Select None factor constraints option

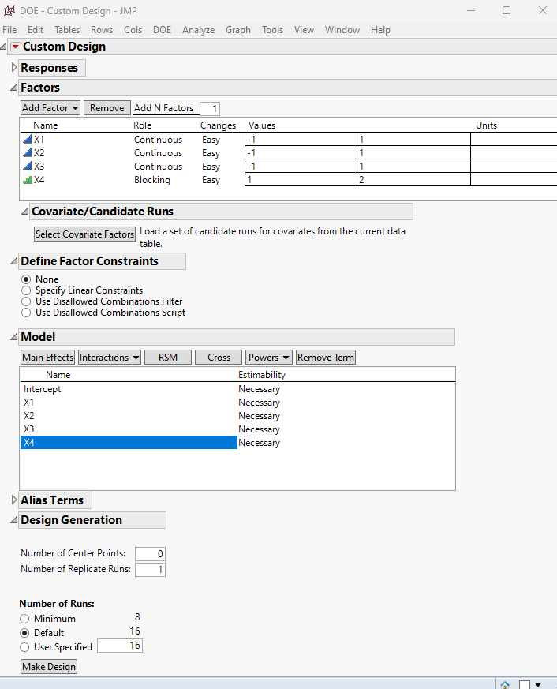point(26,279)
